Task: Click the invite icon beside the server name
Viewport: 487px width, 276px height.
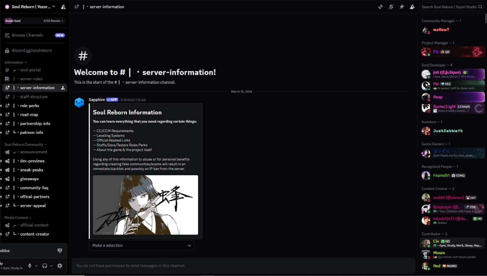Action: (x=63, y=7)
